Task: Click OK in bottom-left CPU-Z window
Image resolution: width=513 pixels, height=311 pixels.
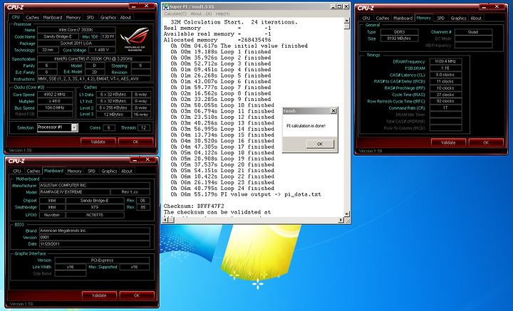Action: click(137, 295)
